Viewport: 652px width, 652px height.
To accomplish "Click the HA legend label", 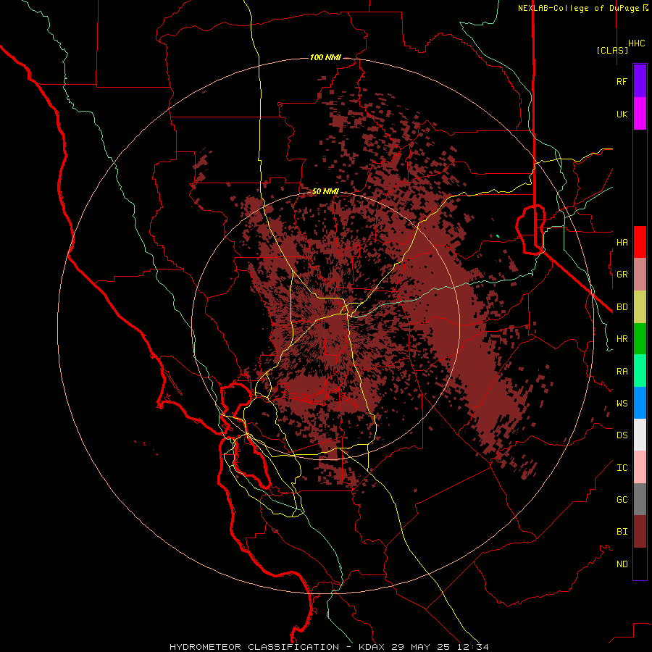I will point(622,242).
